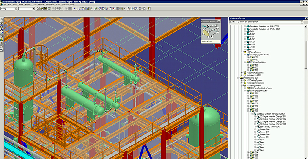Click the Undo arrow toolbar icon
Viewport: 308px width, 159px height.
tap(75, 8)
